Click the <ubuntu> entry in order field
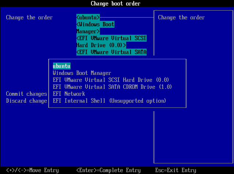The image size is (234, 174). click(x=88, y=17)
